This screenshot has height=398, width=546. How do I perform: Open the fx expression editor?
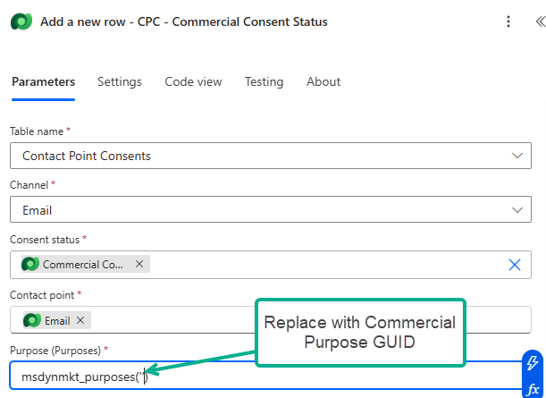(532, 388)
